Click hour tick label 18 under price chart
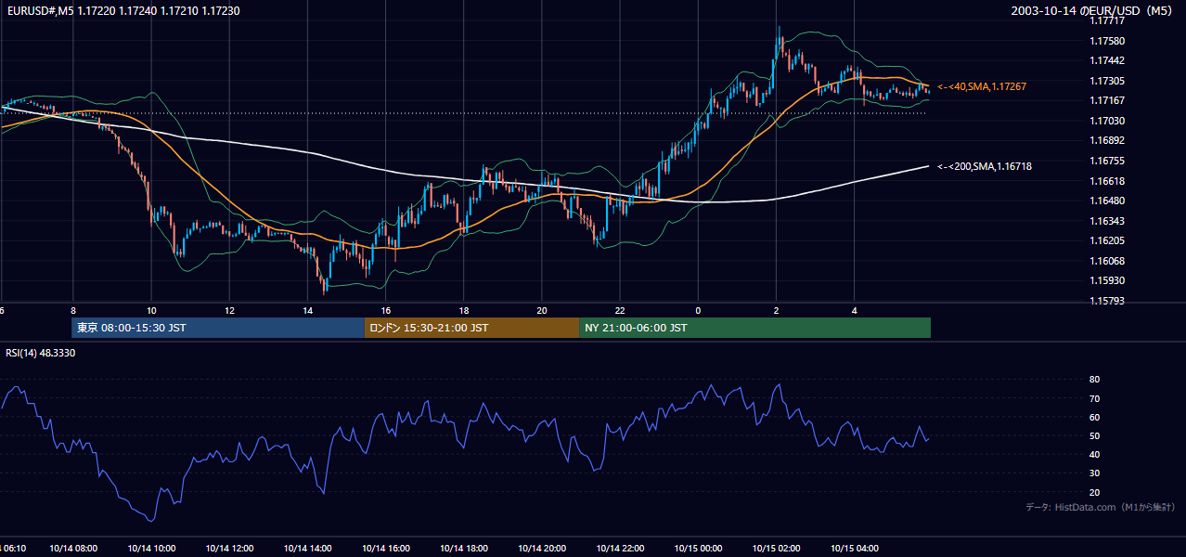The width and height of the screenshot is (1186, 557). tap(464, 311)
